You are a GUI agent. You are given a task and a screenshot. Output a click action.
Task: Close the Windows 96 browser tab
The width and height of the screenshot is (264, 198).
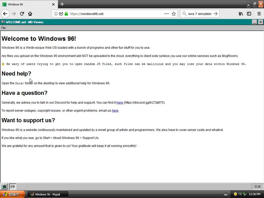[53, 4]
